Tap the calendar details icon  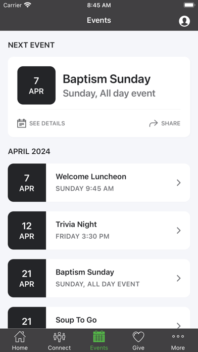point(22,123)
